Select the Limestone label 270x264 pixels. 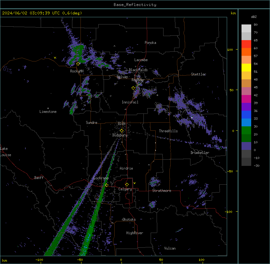click(48, 112)
